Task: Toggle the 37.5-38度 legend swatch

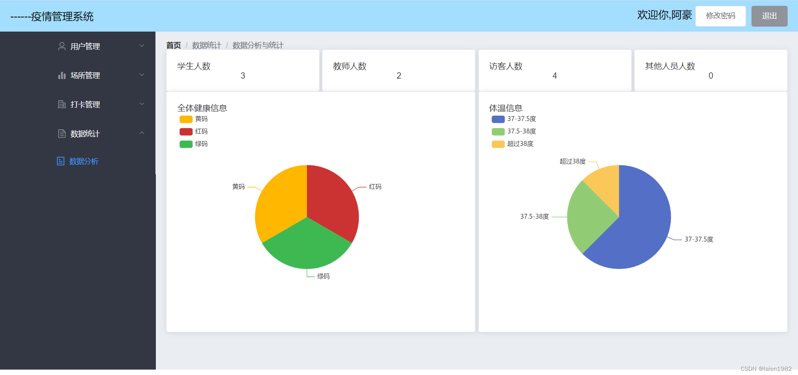Action: [498, 132]
